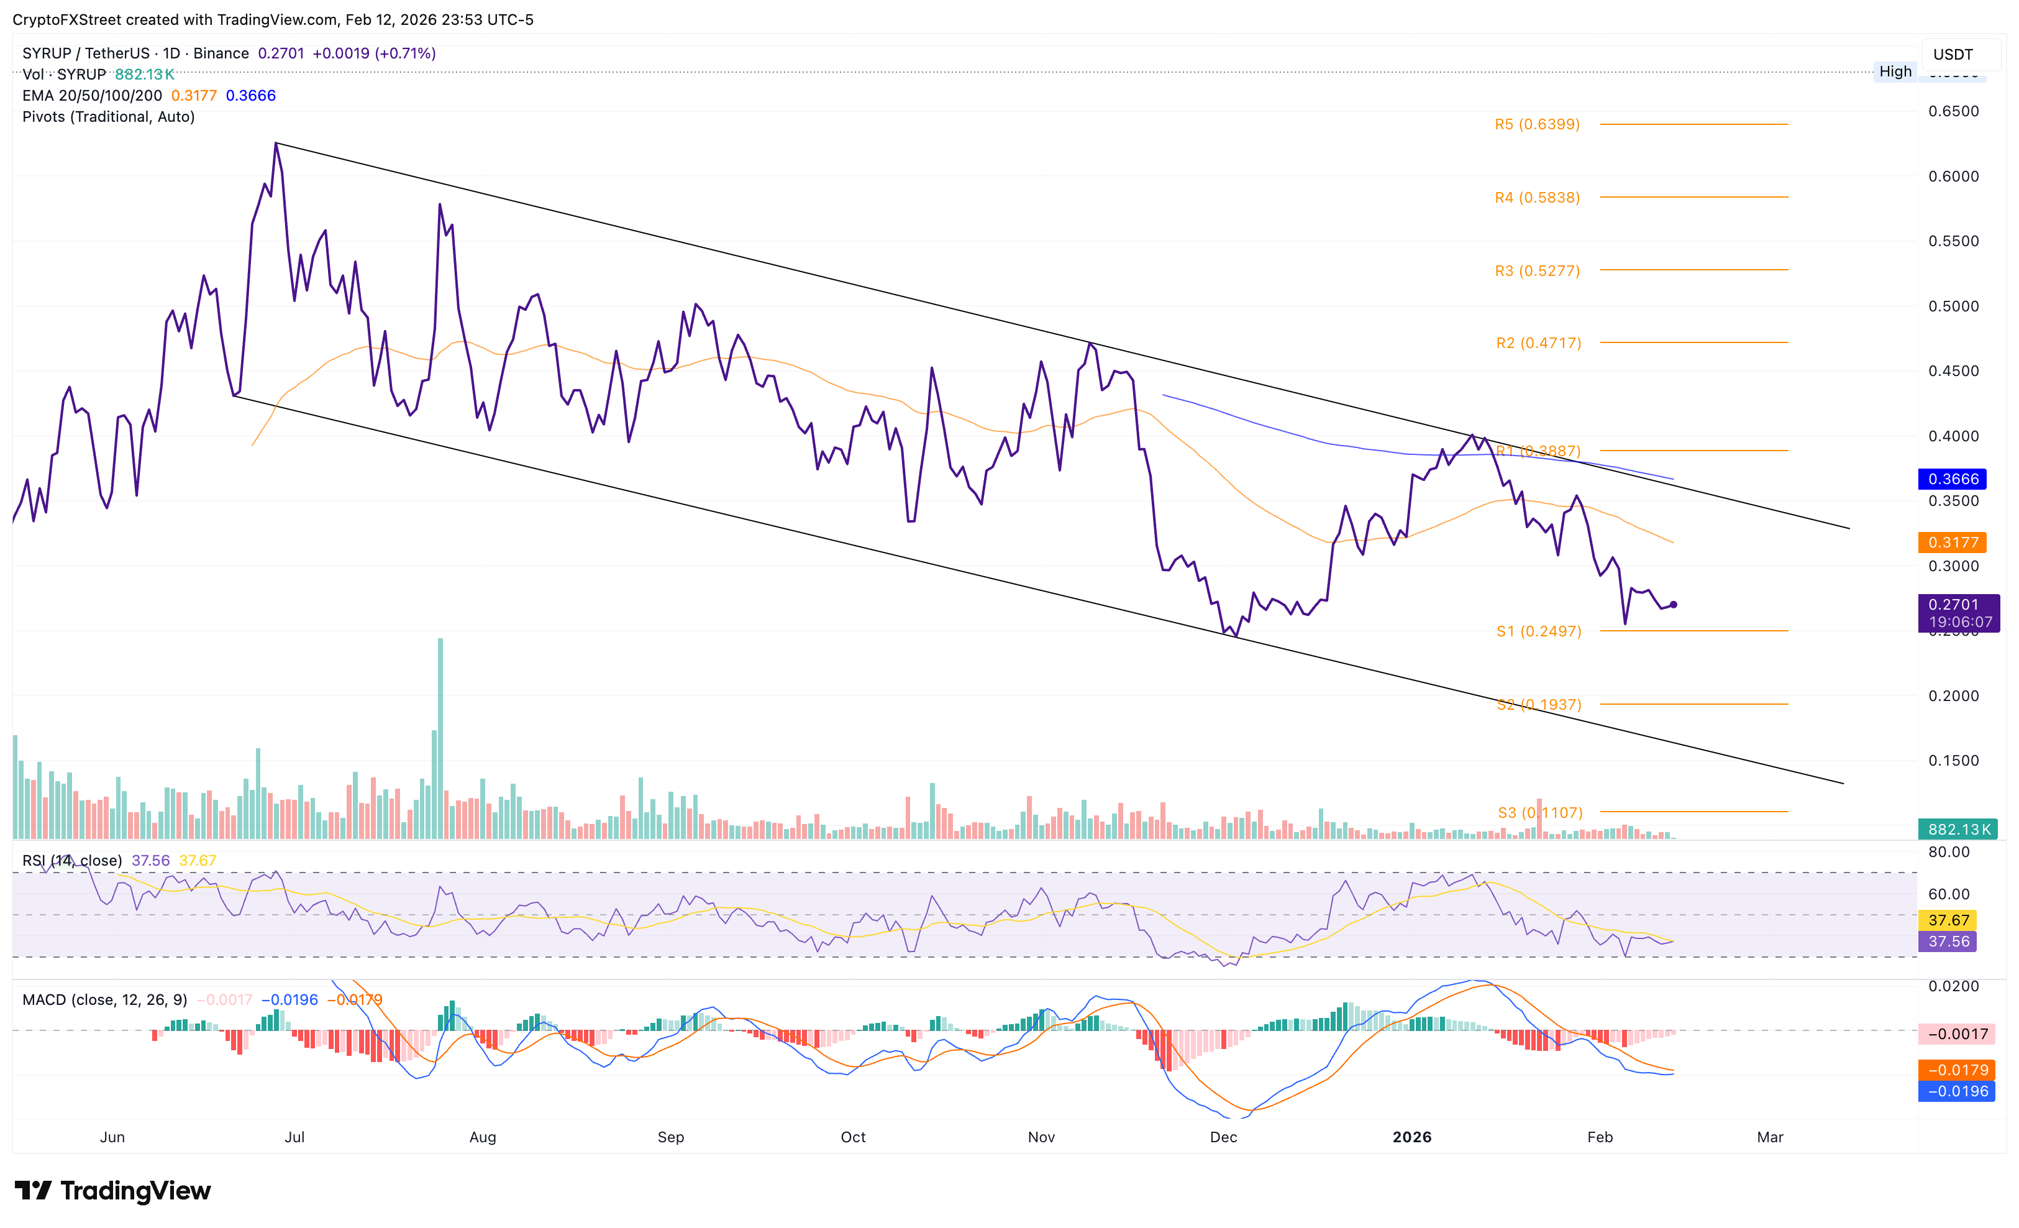
Task: Click the S1 (0.2497) support pivot label
Action: (1538, 631)
